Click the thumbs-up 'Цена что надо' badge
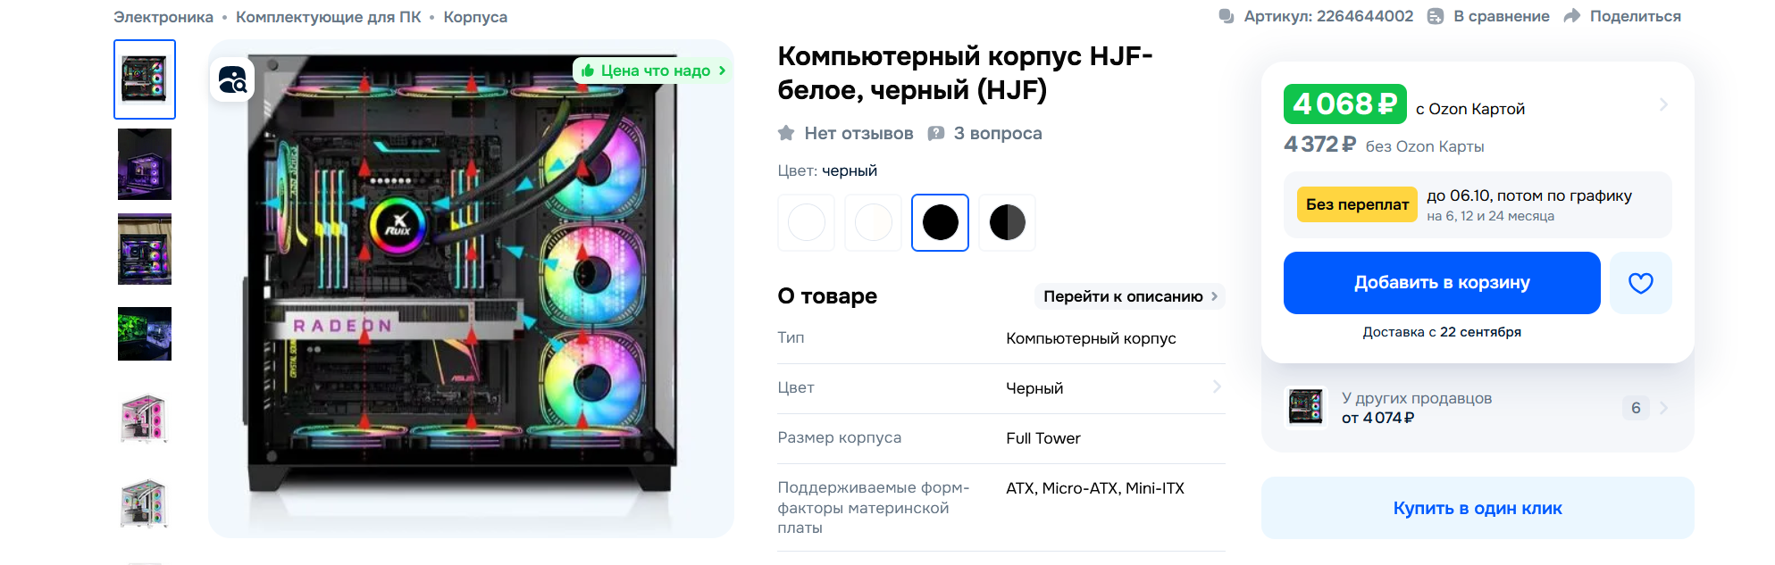 click(653, 71)
